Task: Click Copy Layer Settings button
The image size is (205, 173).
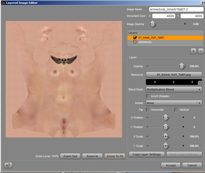Action: [147, 154]
